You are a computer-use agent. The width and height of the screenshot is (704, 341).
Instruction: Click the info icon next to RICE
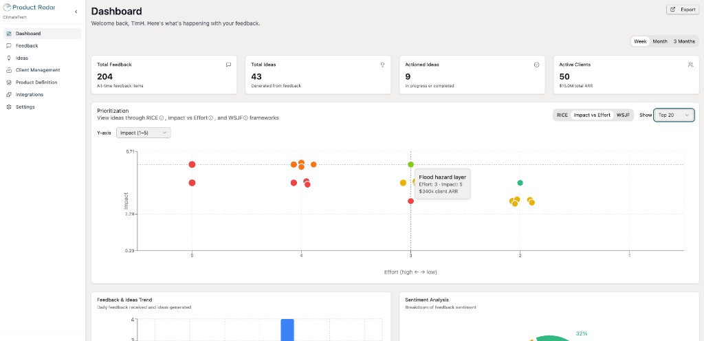tap(162, 118)
